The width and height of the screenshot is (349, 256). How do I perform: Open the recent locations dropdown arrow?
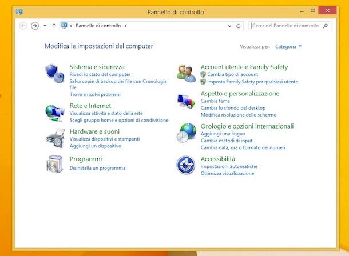45,26
